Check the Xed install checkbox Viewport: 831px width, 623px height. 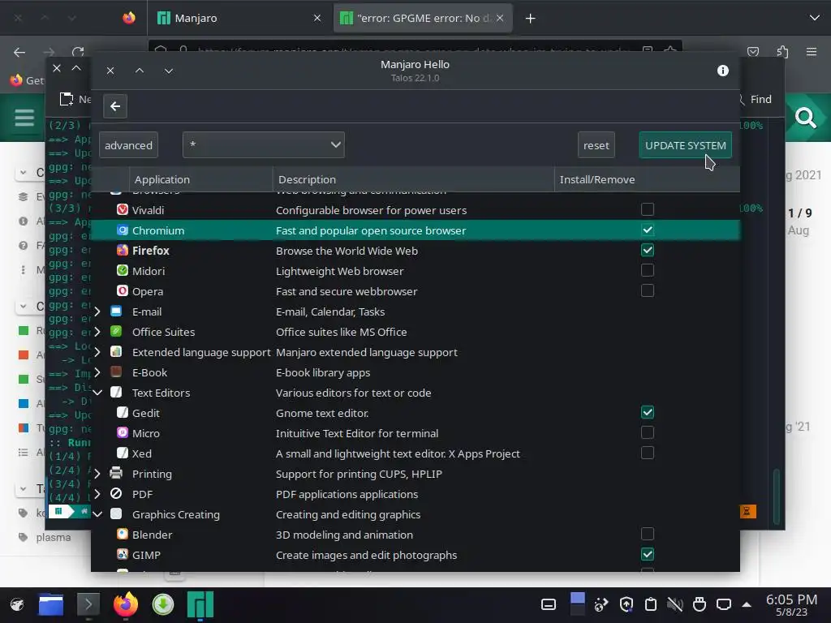[647, 453]
